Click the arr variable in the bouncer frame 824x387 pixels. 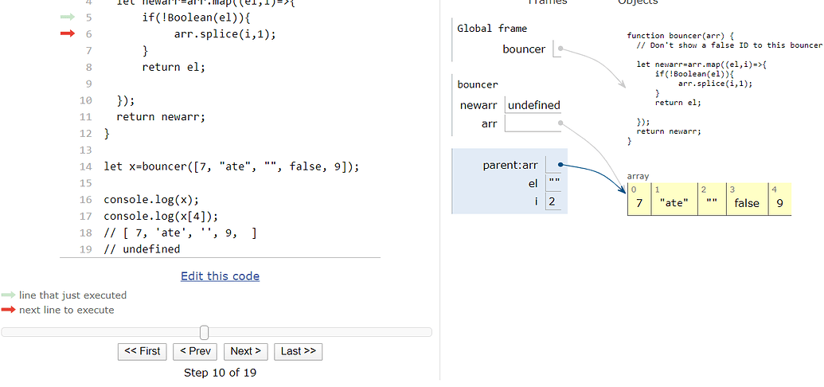(489, 124)
